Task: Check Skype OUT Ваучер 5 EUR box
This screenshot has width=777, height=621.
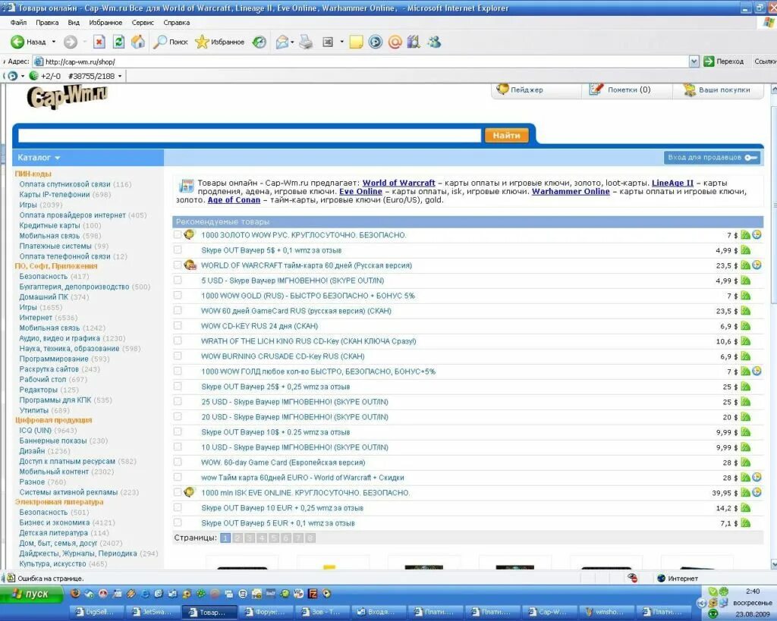Action: pos(178,522)
